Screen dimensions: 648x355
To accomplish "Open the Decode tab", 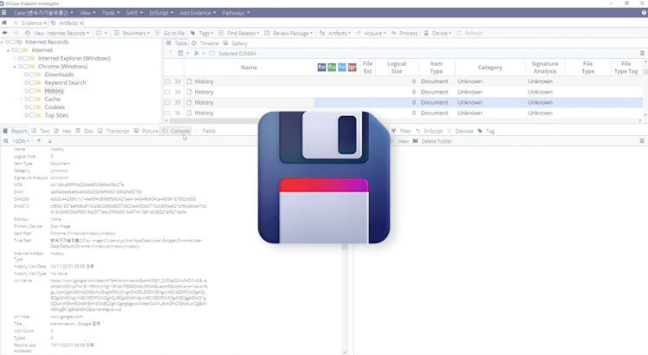I will 460,131.
